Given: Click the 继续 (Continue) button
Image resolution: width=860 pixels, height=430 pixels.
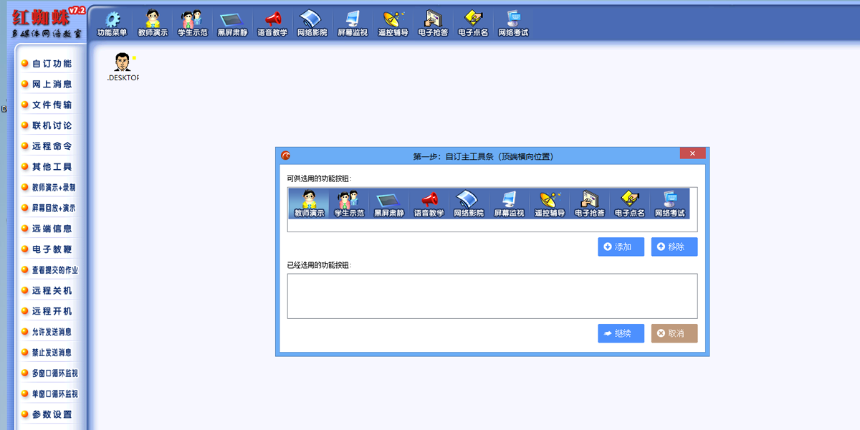Looking at the screenshot, I should tap(621, 333).
